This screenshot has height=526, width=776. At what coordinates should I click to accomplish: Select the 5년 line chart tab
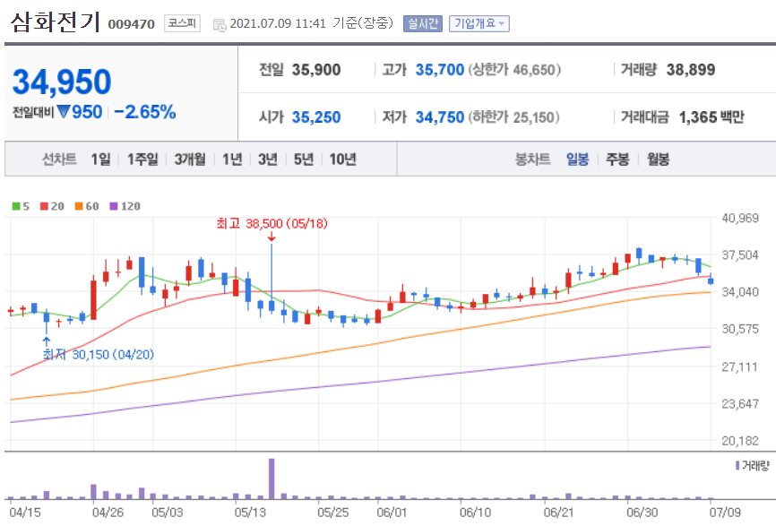click(304, 160)
